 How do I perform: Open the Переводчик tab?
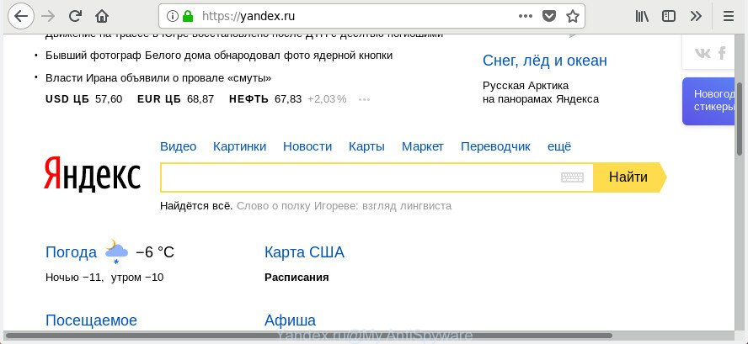(495, 146)
